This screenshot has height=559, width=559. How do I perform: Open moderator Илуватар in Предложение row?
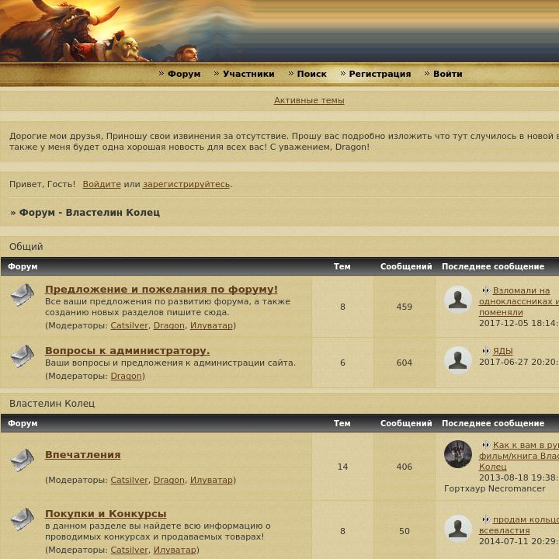pos(211,325)
